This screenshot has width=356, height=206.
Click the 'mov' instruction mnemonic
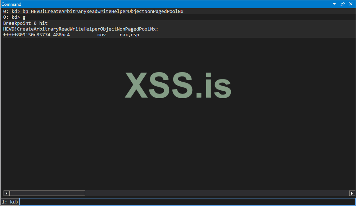pyautogui.click(x=102, y=35)
